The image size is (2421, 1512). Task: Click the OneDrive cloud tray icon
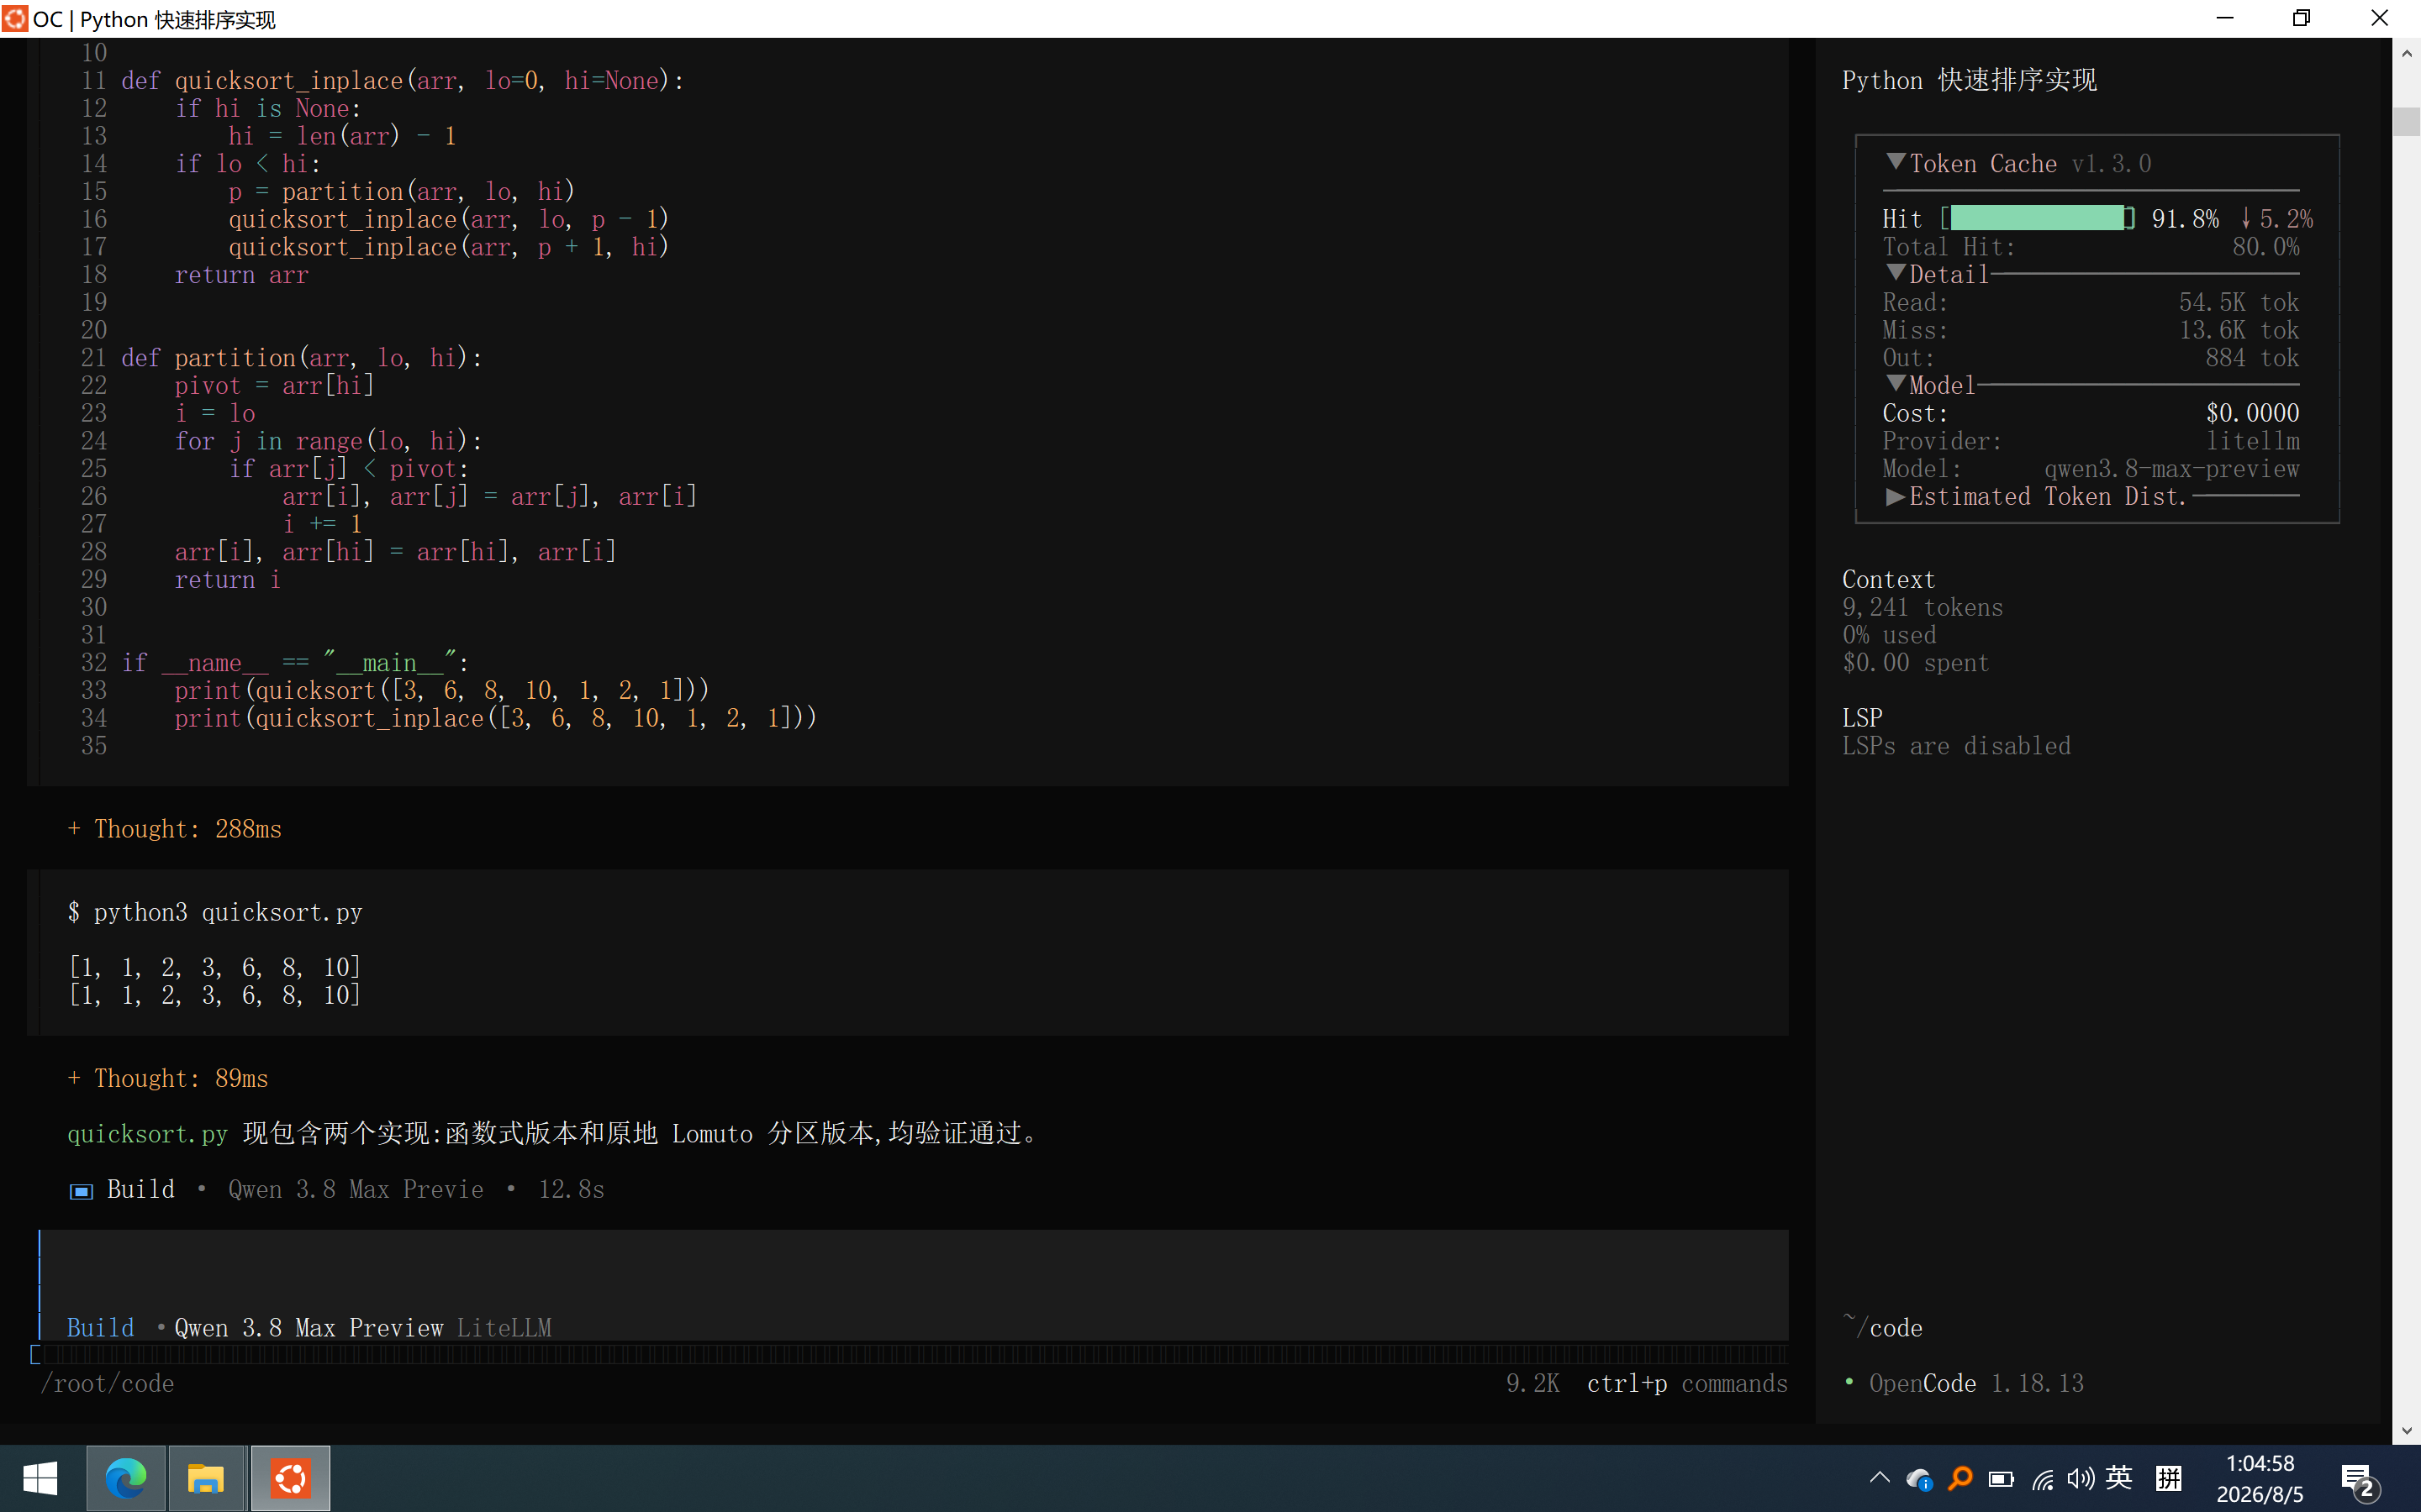[1919, 1479]
